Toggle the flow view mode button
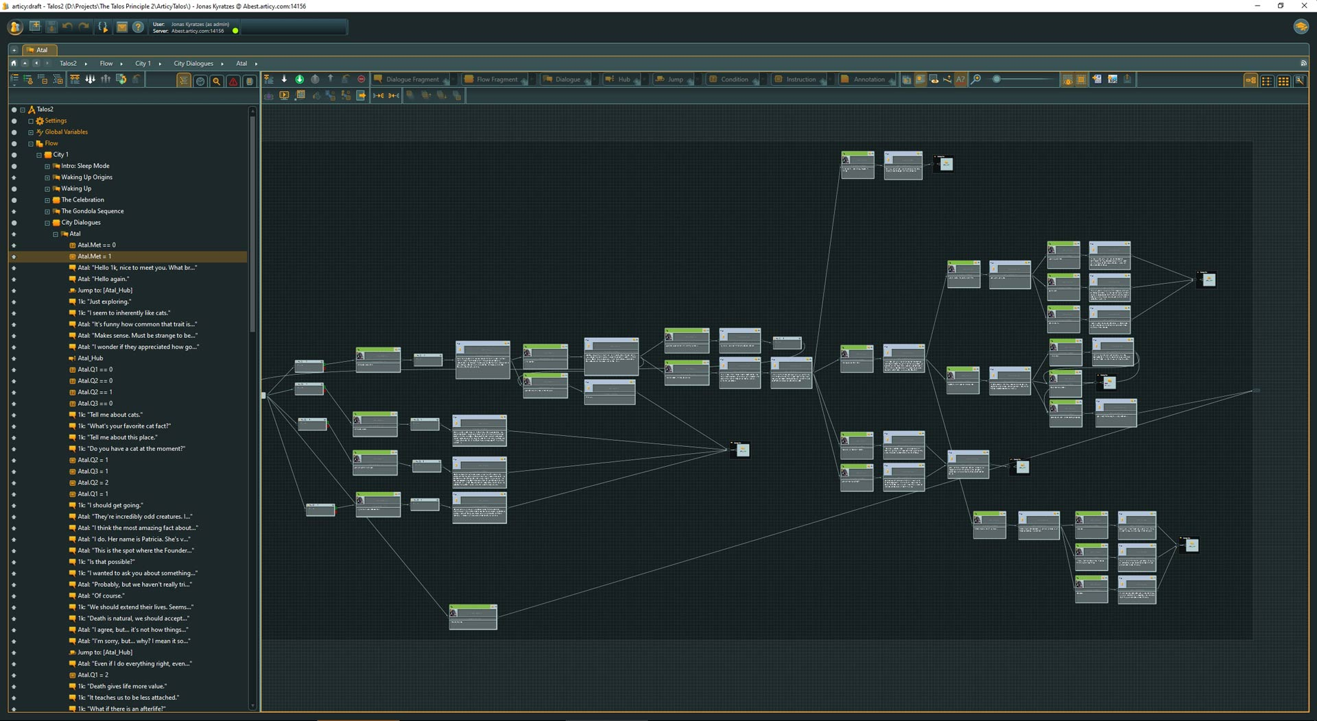Viewport: 1317px width, 721px height. pos(1251,80)
